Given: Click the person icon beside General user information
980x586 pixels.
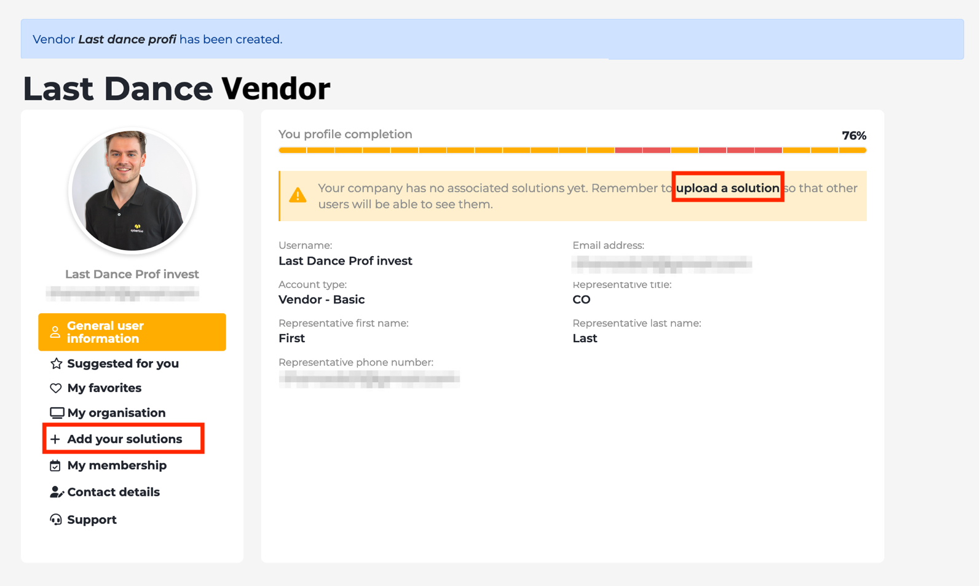Looking at the screenshot, I should [55, 332].
